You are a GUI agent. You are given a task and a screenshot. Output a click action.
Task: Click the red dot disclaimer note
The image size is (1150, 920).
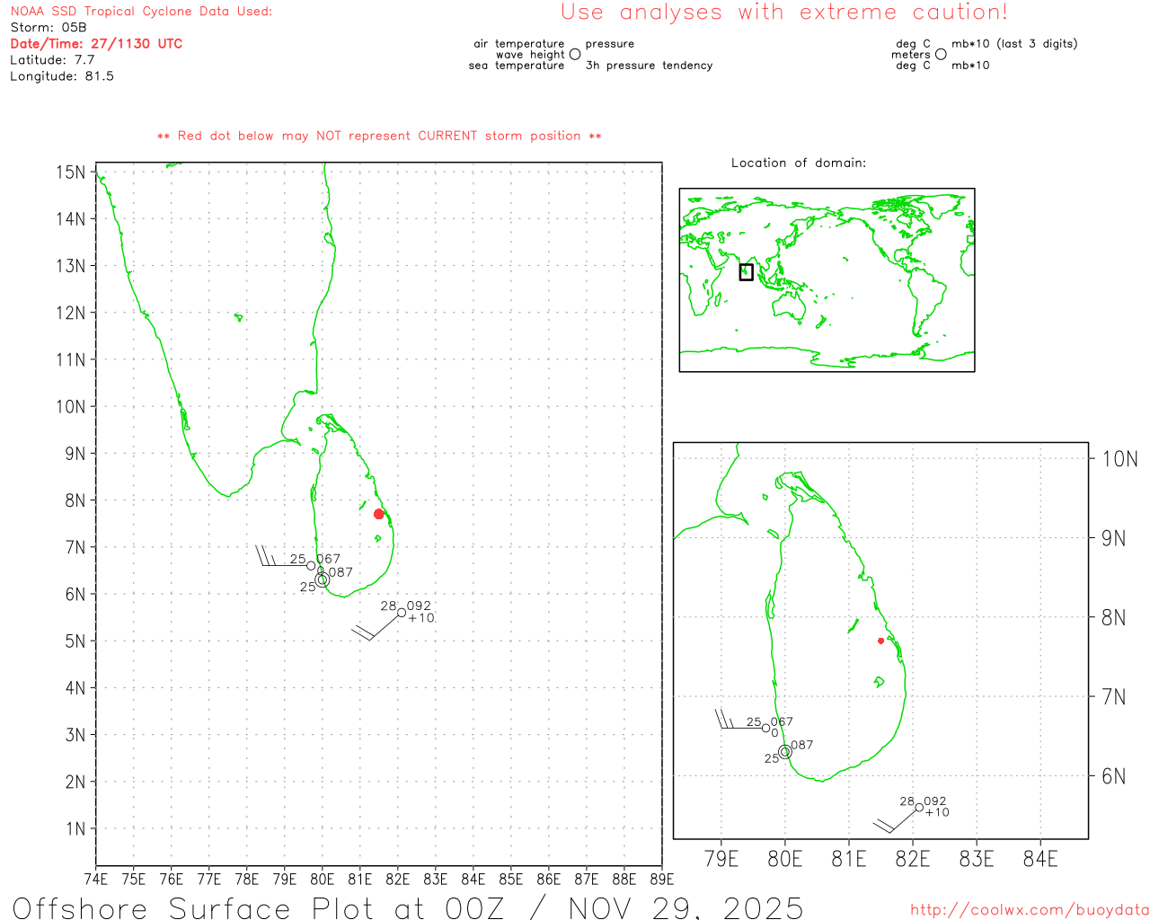tap(379, 137)
